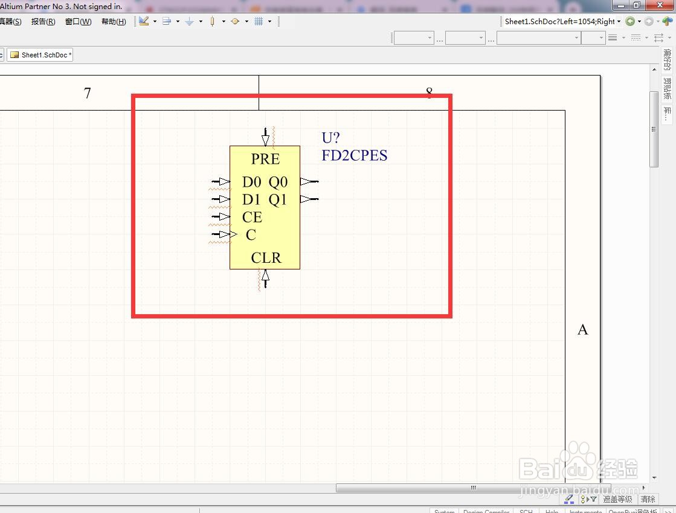Open the SCH panel button

point(526,511)
